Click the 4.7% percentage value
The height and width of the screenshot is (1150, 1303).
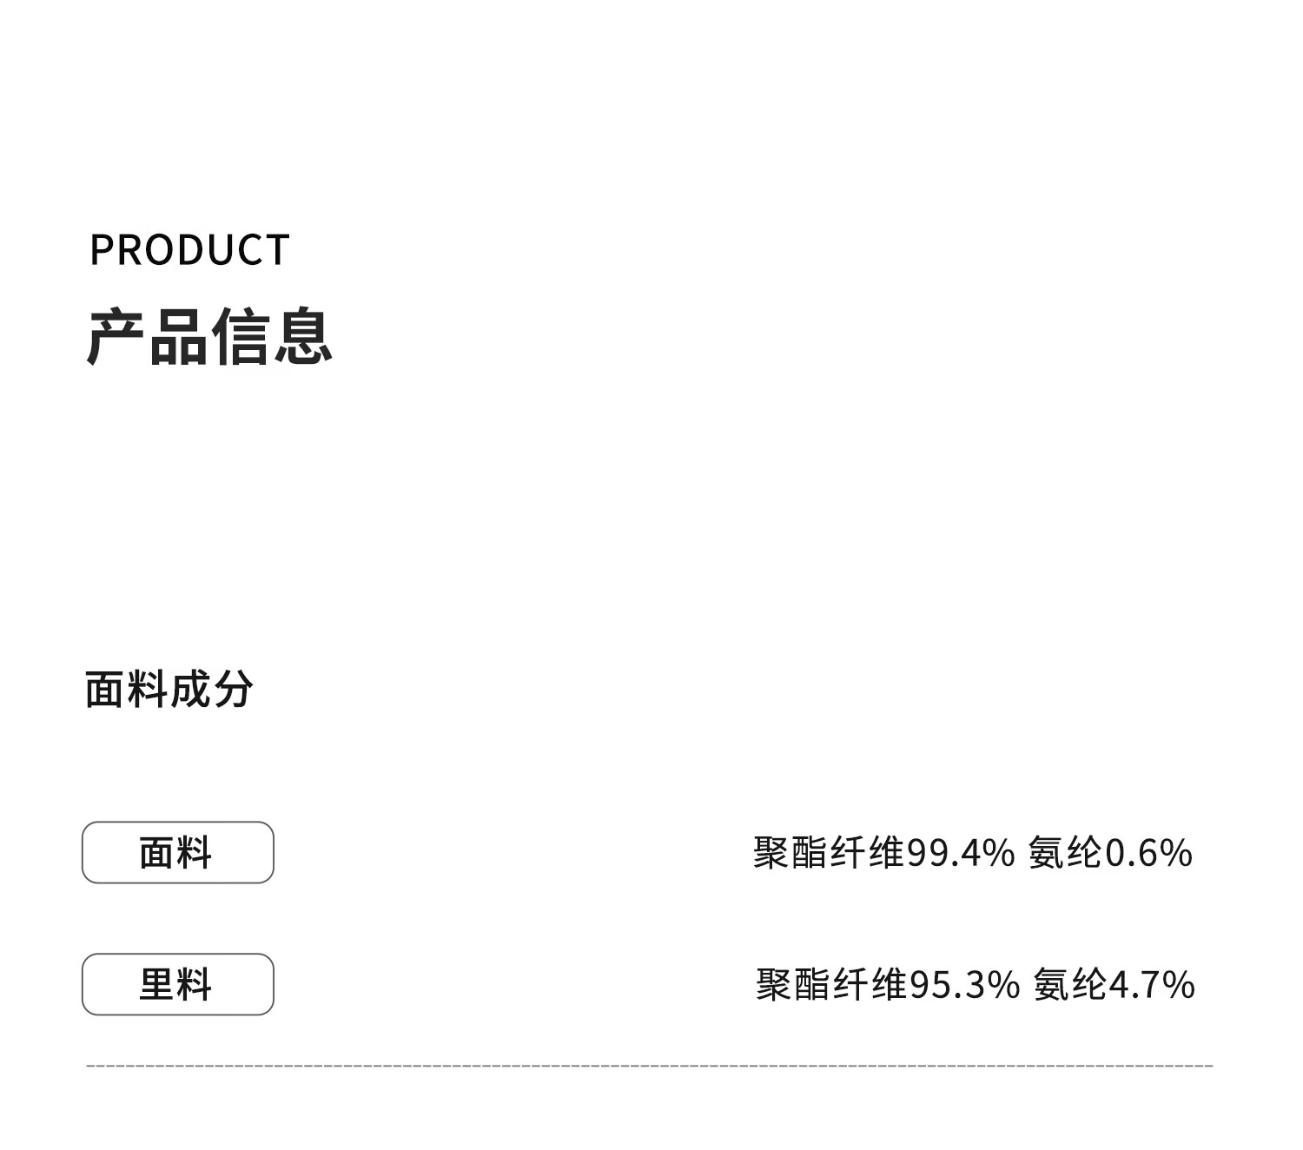pos(1152,985)
